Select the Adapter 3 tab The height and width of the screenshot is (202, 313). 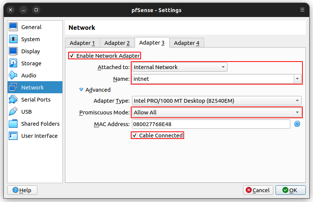coord(152,42)
